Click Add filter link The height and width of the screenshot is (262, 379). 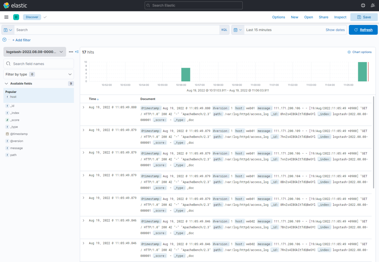click(x=21, y=40)
